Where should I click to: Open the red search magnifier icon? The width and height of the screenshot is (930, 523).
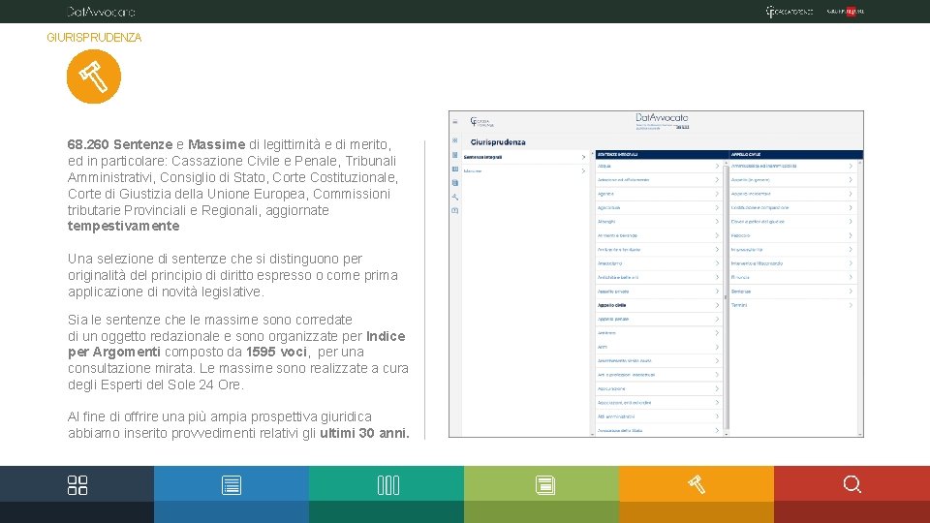point(852,484)
